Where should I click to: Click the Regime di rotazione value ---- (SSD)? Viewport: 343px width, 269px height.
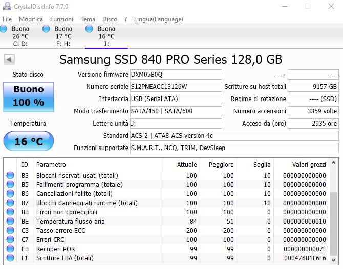tap(313, 99)
